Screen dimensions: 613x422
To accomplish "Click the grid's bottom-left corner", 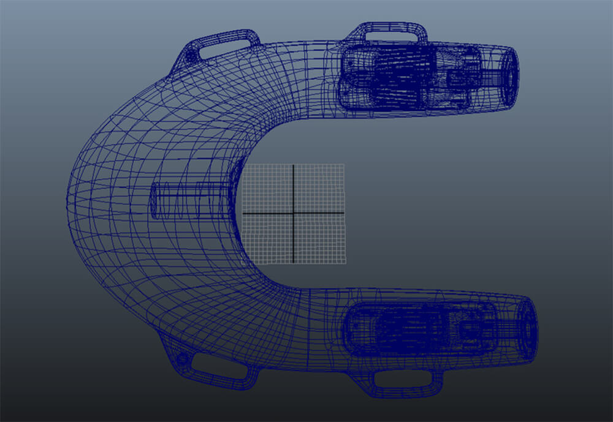I will (x=245, y=263).
